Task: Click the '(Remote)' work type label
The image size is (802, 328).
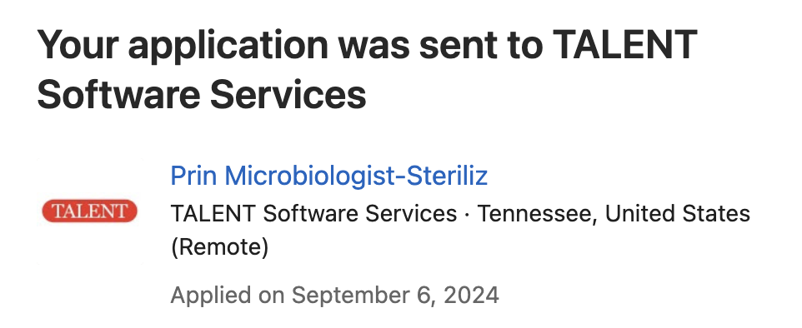Action: [219, 248]
